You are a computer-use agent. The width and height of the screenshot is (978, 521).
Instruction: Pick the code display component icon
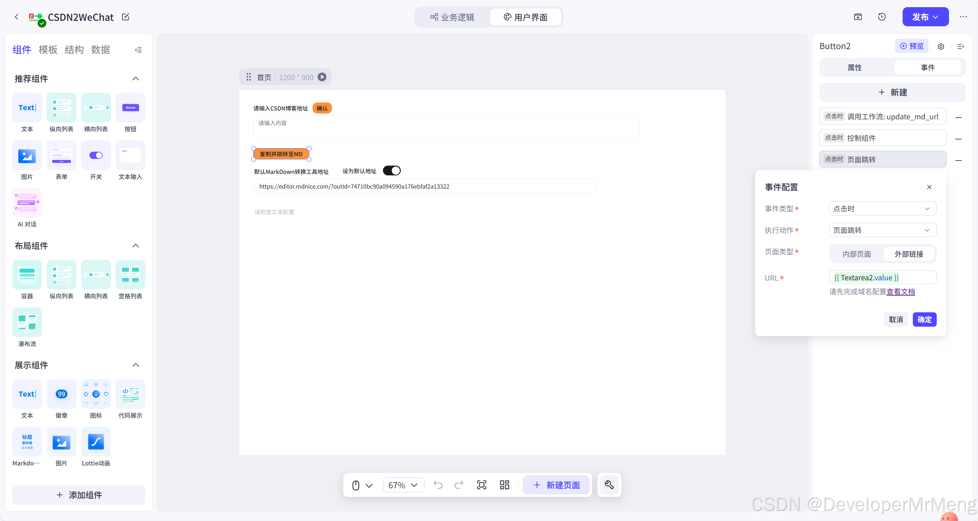pos(130,394)
